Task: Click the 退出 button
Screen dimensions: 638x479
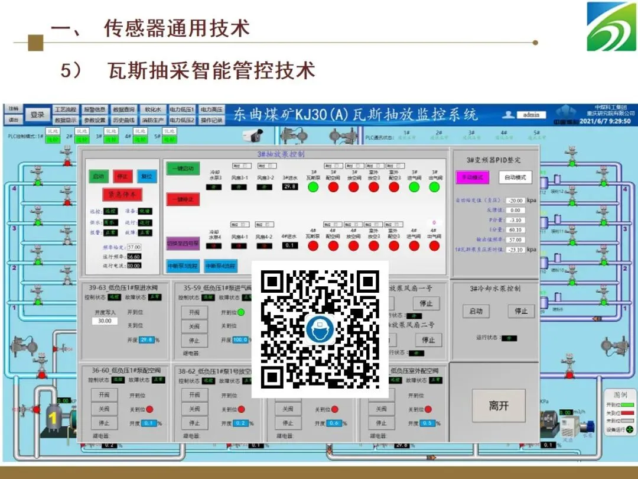Action: click(x=14, y=119)
